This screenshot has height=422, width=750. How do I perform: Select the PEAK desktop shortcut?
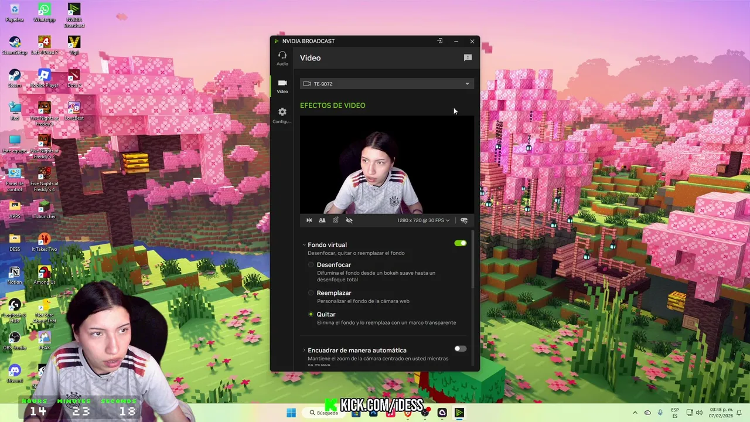click(44, 341)
